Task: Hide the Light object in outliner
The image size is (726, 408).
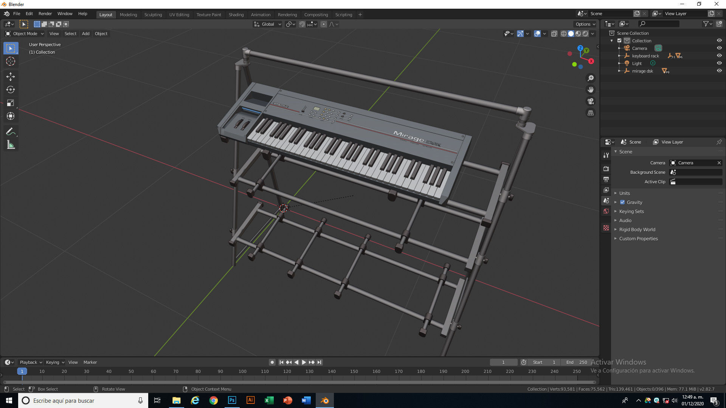Action: 719,63
